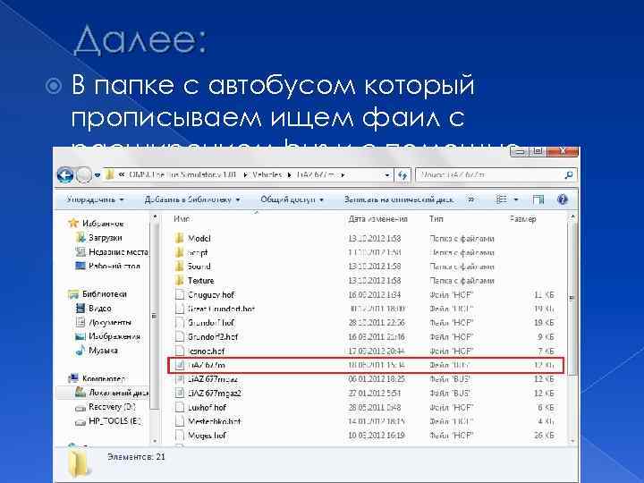Select the Sound folder icon
The height and width of the screenshot is (483, 644).
click(179, 267)
